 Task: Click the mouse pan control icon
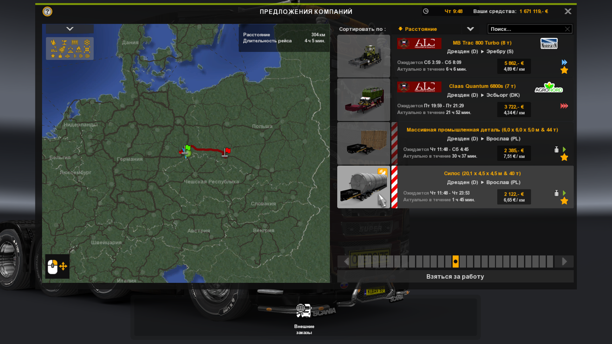point(57,266)
